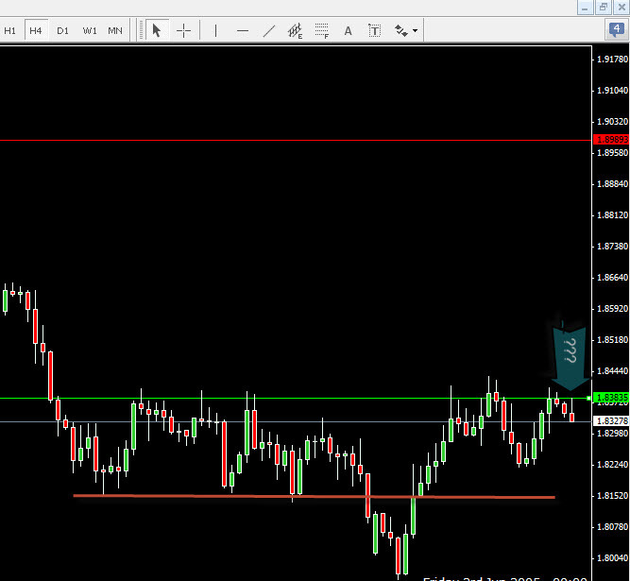Switch chart to H1 timeframe
Screen dimensions: 630x581
tap(9, 30)
